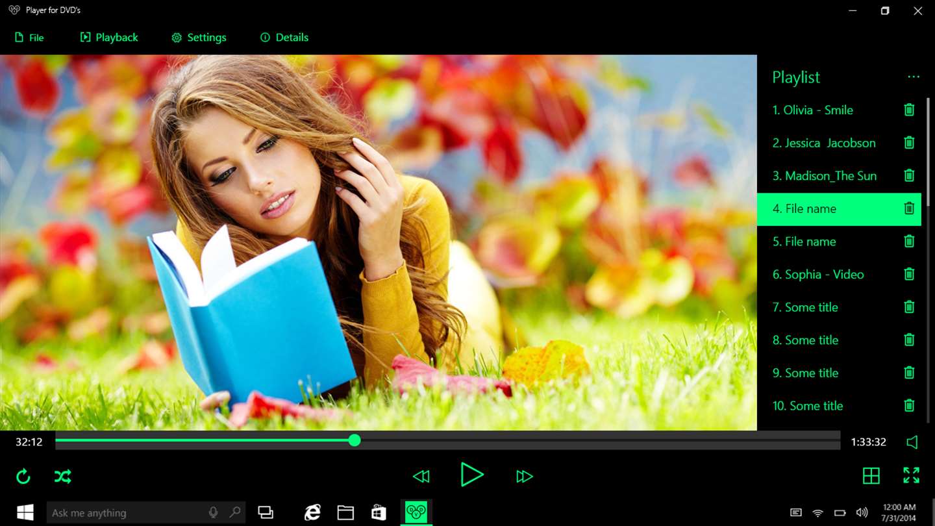Delete item 8 Some title from playlist
The width and height of the screenshot is (935, 526).
[909, 340]
